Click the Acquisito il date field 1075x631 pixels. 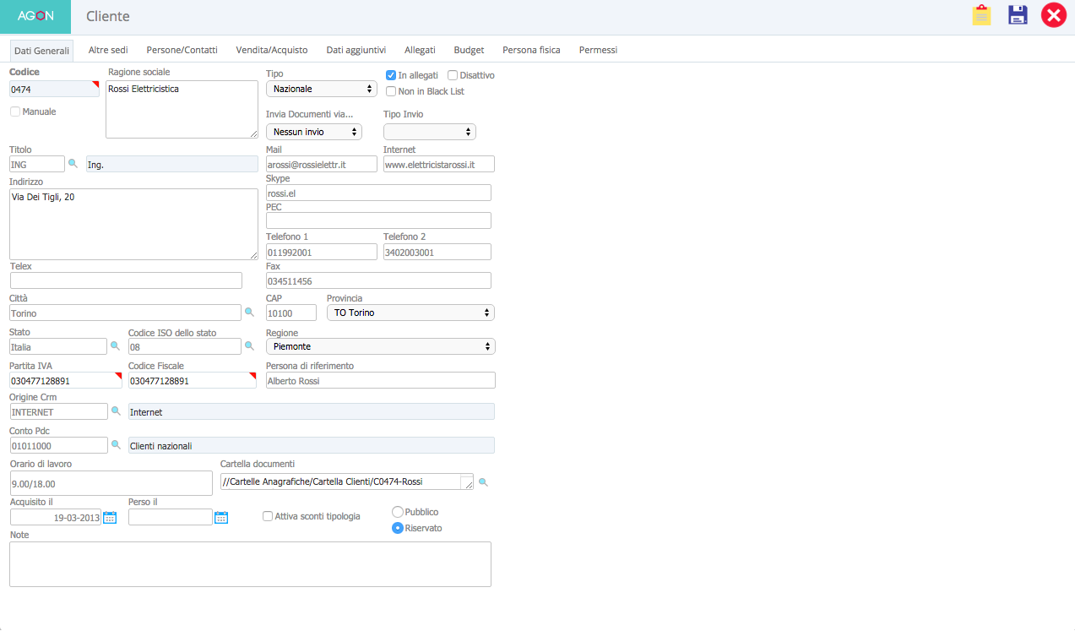pos(55,517)
